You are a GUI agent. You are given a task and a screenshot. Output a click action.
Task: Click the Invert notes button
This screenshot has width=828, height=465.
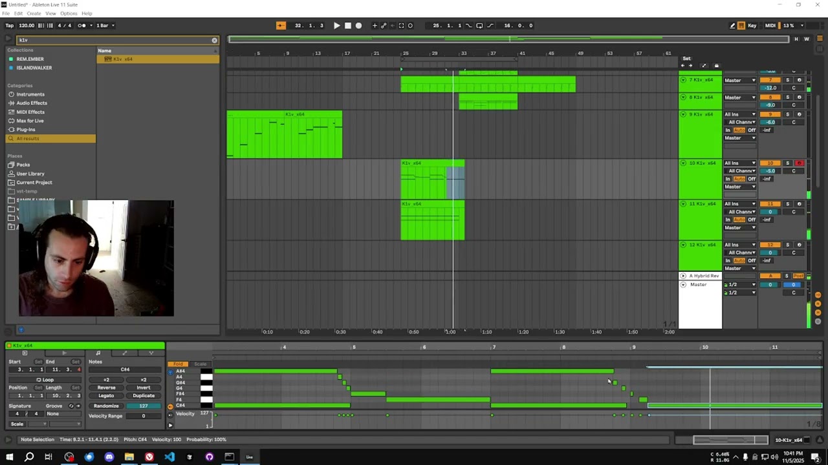tap(144, 387)
